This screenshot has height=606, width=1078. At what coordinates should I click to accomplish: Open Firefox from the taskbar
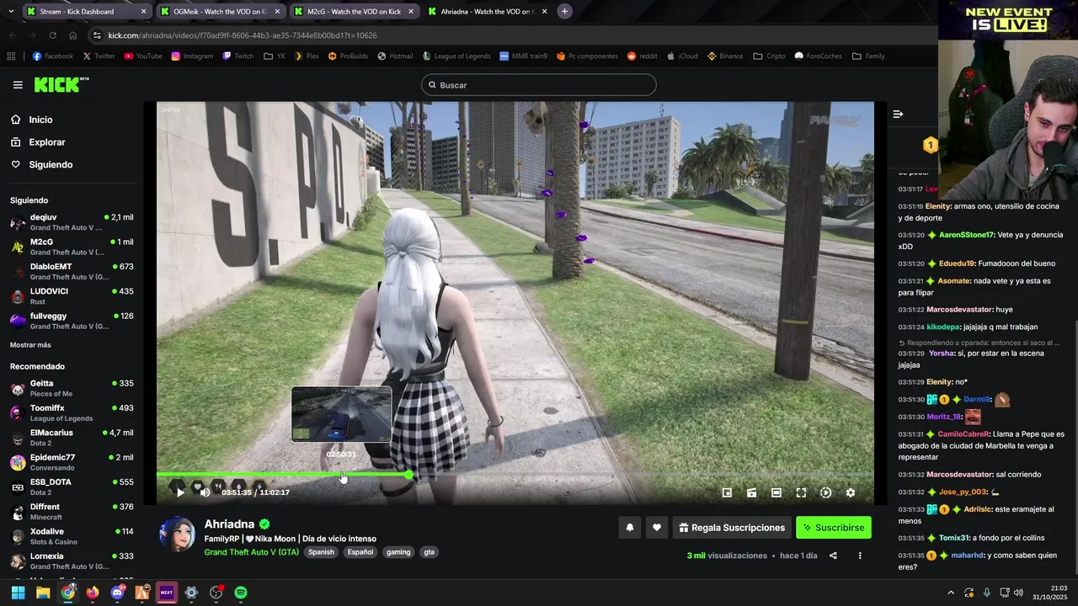(x=93, y=593)
